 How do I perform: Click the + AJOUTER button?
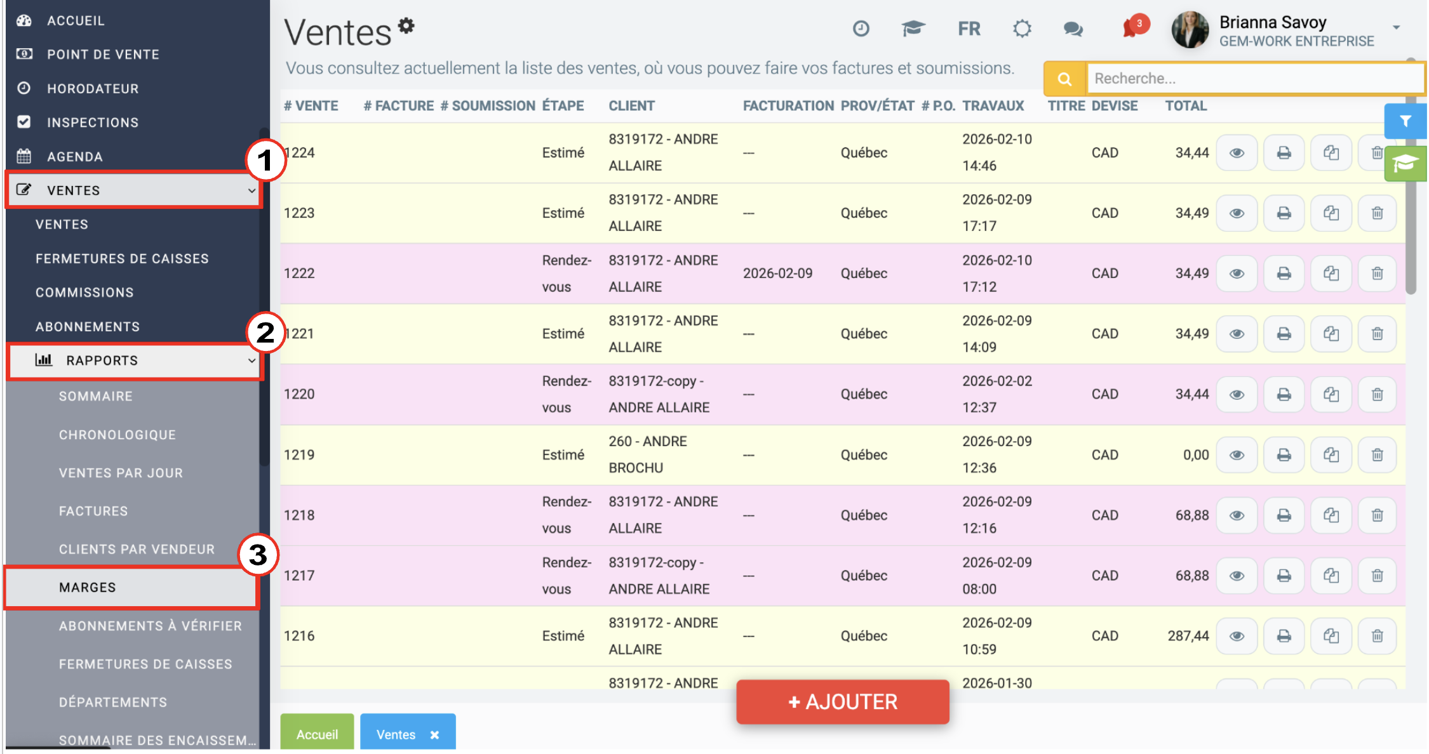point(842,702)
